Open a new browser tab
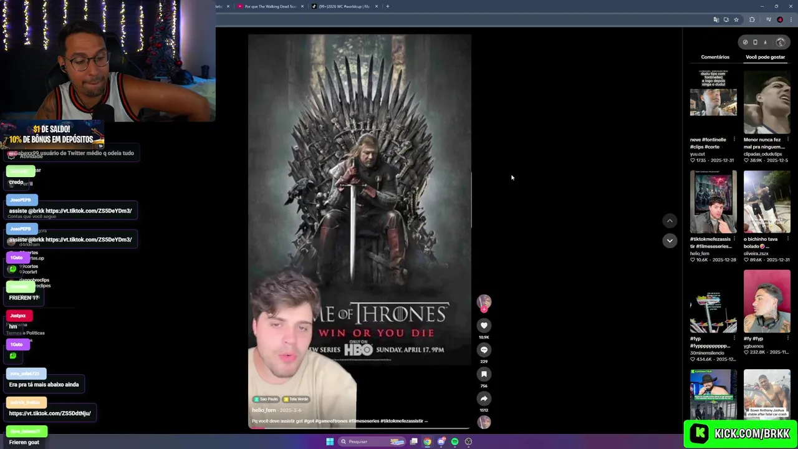 [387, 6]
